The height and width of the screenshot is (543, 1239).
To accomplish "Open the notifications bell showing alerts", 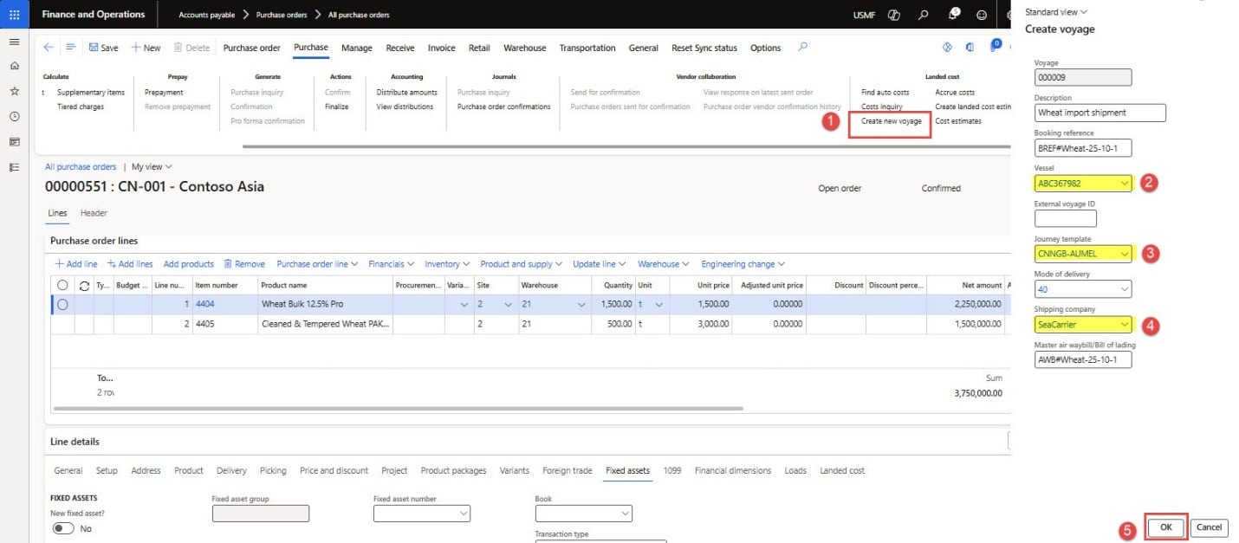I will 952,15.
